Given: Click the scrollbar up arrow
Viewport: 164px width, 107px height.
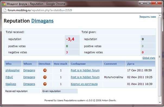Looking at the screenshot, I should coord(160,15).
